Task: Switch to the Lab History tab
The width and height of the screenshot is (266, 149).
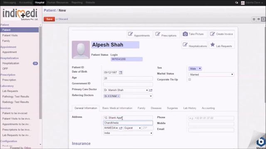Action: (190, 108)
